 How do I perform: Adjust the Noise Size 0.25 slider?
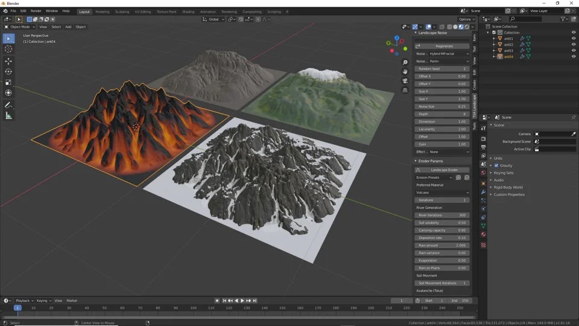click(x=442, y=106)
